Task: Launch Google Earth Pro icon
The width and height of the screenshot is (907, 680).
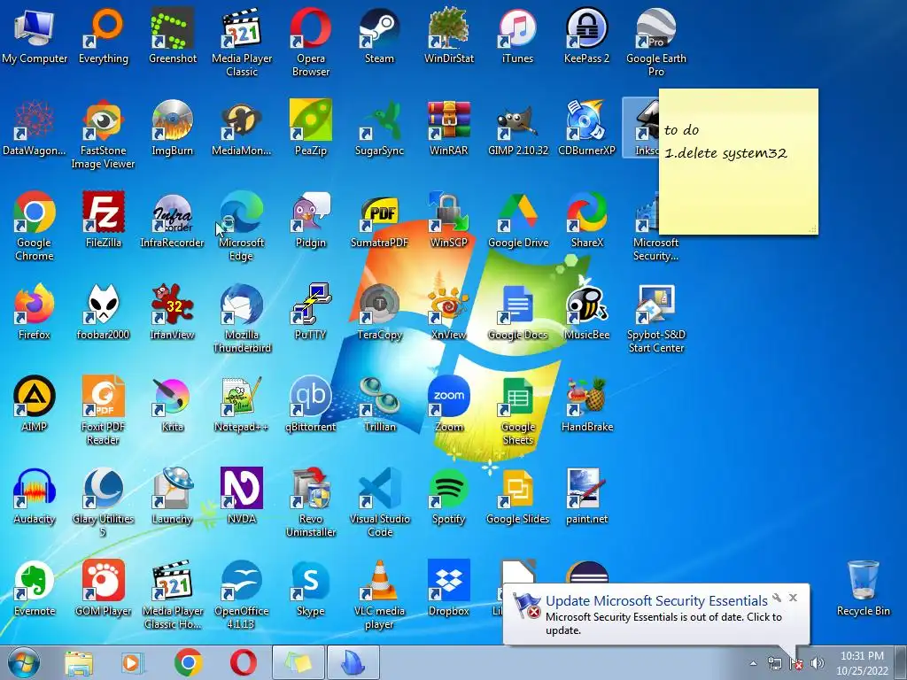Action: coord(656,42)
